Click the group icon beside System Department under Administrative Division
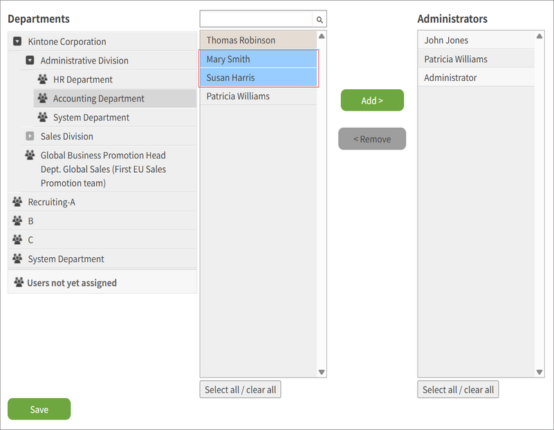Viewport: 554px width, 430px height. click(43, 118)
